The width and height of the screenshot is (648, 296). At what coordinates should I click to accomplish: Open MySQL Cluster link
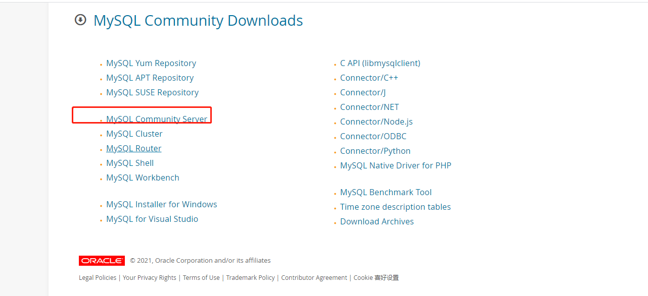coord(134,134)
